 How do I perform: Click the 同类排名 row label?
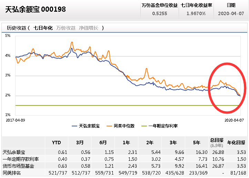click(12, 173)
